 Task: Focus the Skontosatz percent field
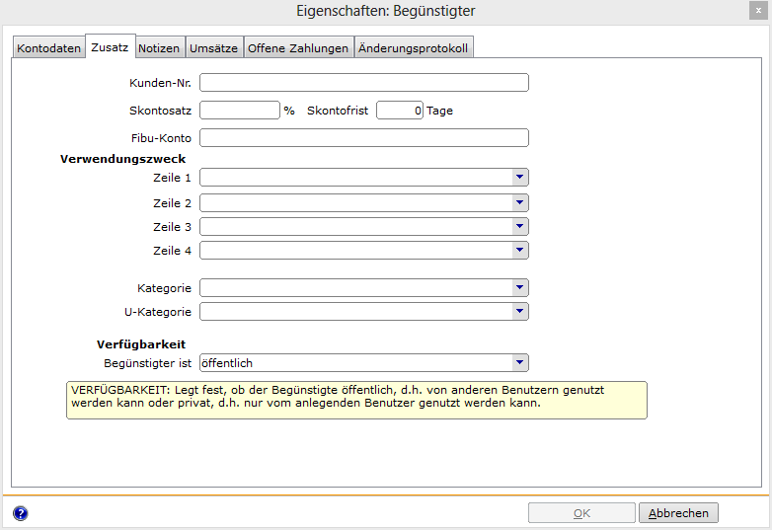point(240,111)
